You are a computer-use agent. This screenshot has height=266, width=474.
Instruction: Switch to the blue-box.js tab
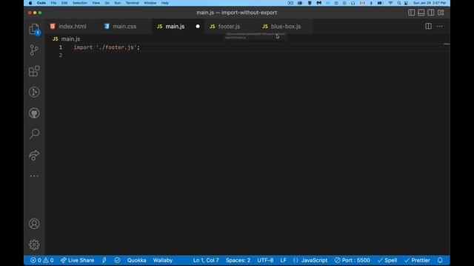pos(286,27)
